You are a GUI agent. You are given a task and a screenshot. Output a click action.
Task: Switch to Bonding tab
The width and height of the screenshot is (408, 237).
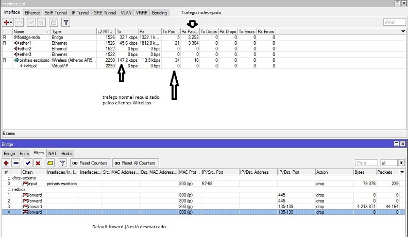[159, 13]
